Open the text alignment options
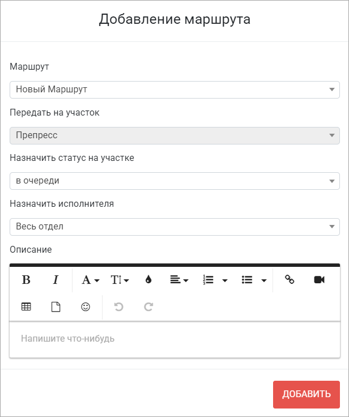Screen dimensions: 349x417 pos(179,280)
